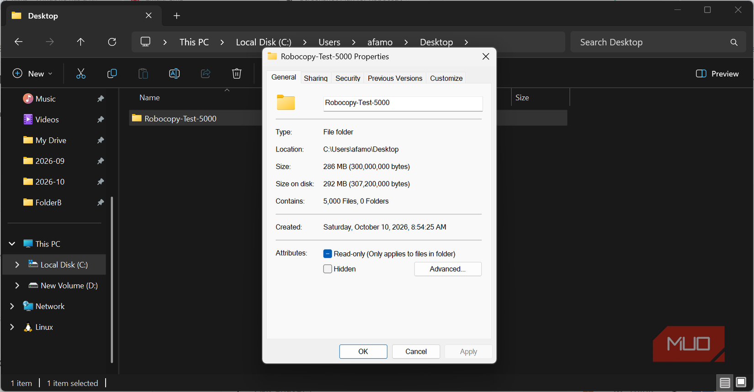Collapse the This PC tree node
The height and width of the screenshot is (392, 754).
(x=12, y=244)
